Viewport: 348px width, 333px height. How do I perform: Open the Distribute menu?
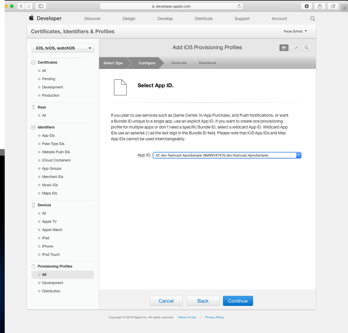(x=203, y=19)
